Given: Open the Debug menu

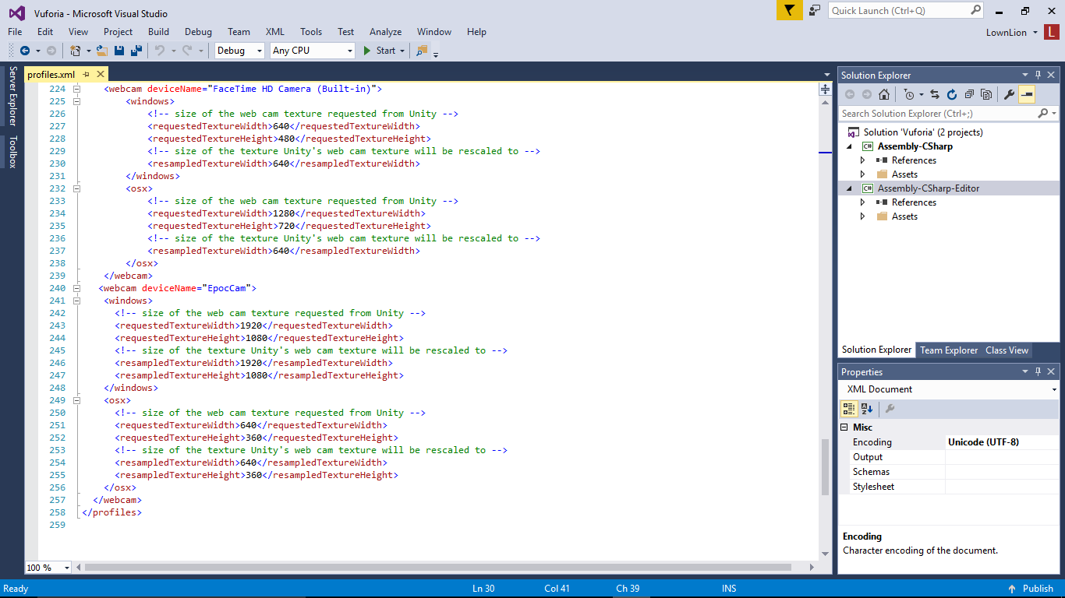Looking at the screenshot, I should coord(198,32).
